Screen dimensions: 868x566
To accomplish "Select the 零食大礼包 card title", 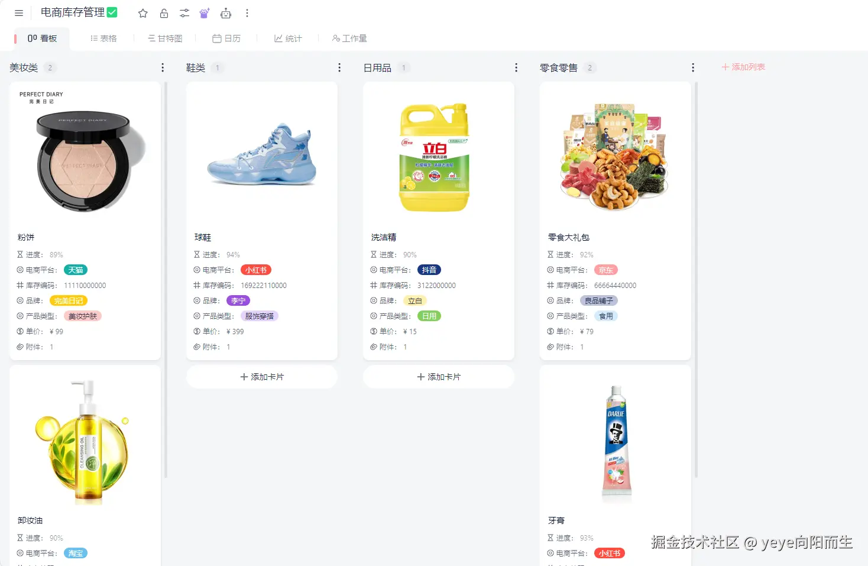I will click(x=569, y=237).
